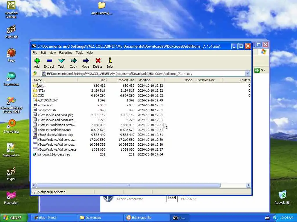297x222 pixels.
Task: Click the horizontal scrollbar thumb
Action: [x=128, y=185]
